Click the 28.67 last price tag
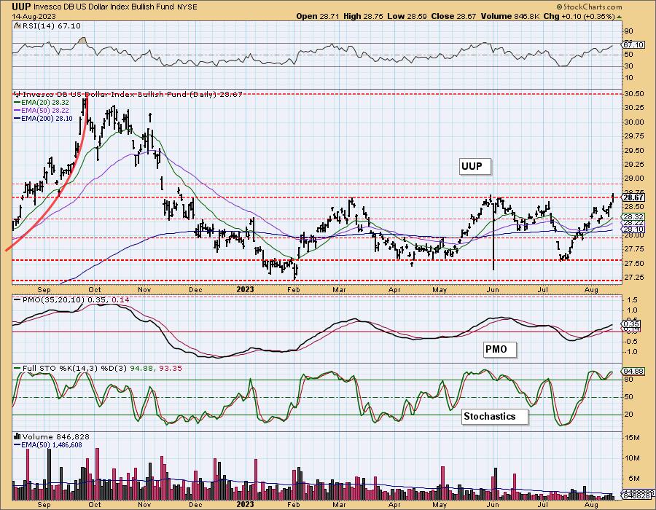 pos(633,197)
